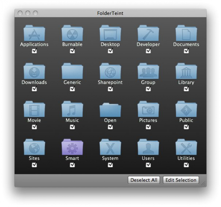Select the Developer folder with hammer

point(148,33)
